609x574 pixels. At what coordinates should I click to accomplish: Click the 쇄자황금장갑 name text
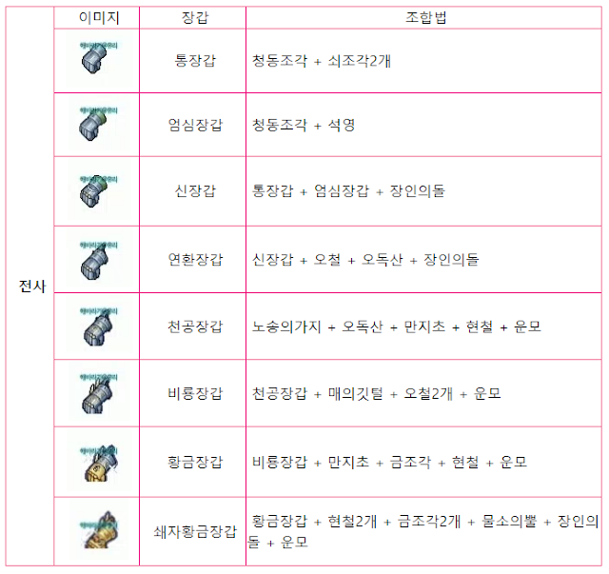pyautogui.click(x=195, y=531)
